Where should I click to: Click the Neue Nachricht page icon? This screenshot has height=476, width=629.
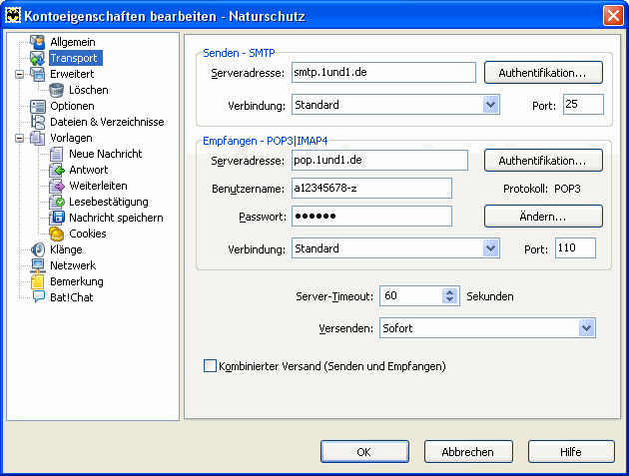pos(57,154)
